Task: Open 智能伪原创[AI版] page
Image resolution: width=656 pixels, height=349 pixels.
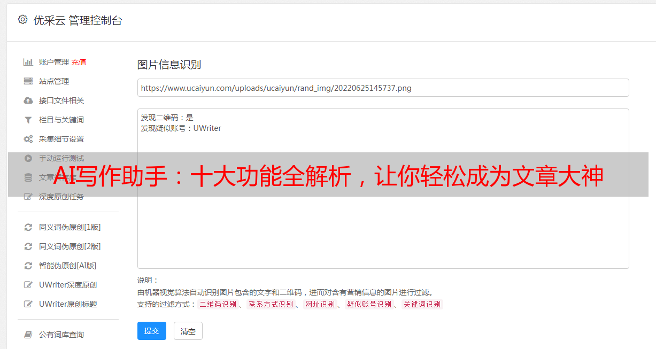Action: pos(68,266)
